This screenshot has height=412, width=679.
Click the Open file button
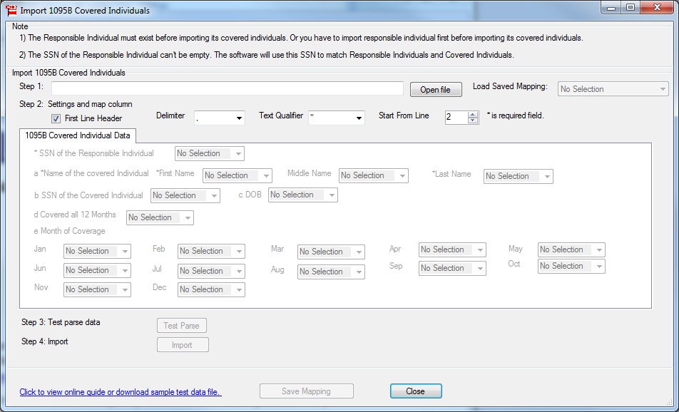click(x=435, y=90)
